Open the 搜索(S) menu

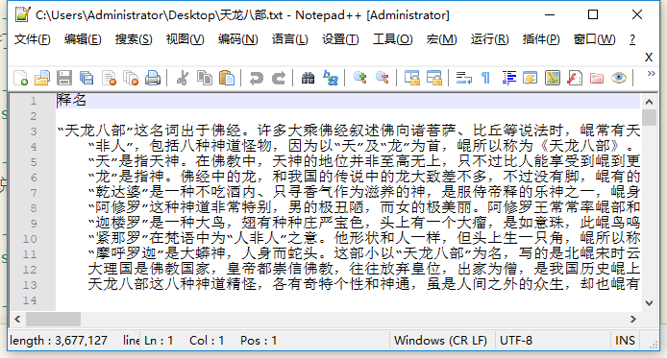tap(134, 39)
